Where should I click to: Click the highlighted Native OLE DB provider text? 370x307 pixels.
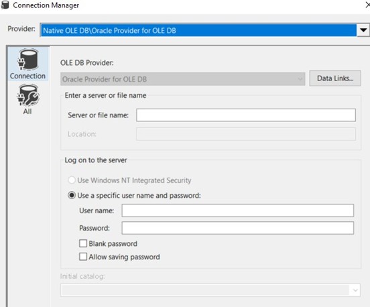click(x=109, y=31)
